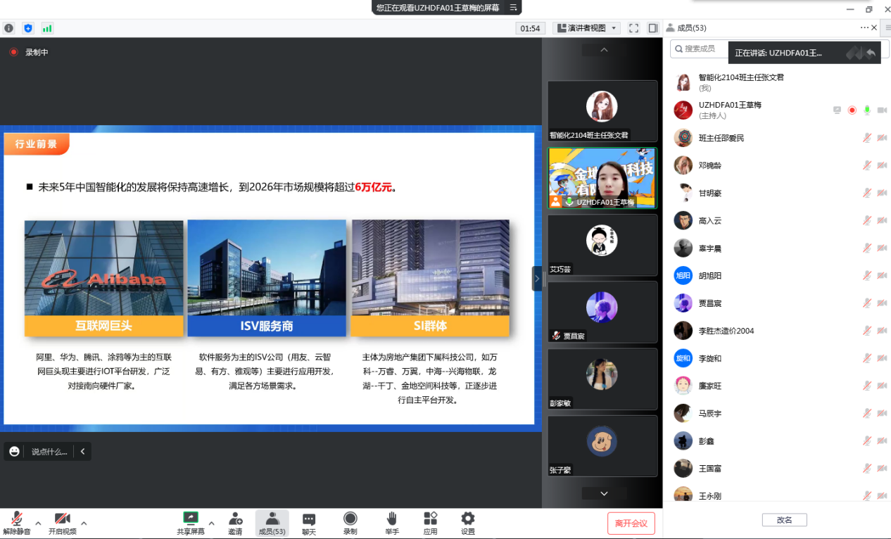Click the 离开会议 leave meeting button
This screenshot has height=539, width=891.
point(631,523)
